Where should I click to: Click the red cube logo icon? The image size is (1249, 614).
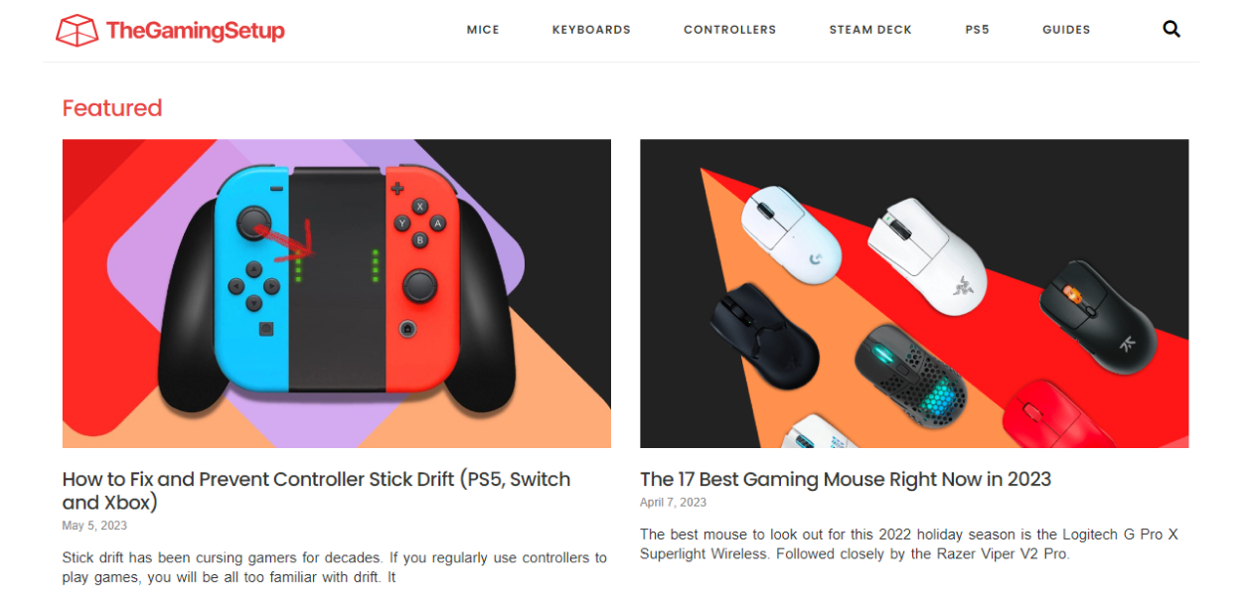coord(77,31)
